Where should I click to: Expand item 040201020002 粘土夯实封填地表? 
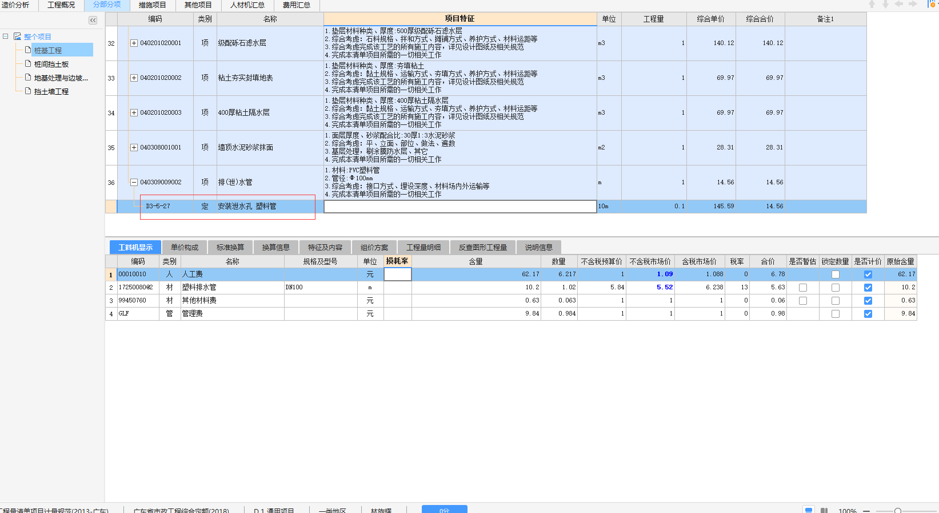pos(134,78)
